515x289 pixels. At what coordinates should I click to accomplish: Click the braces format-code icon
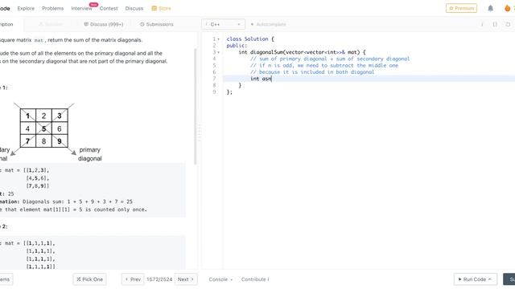click(495, 24)
